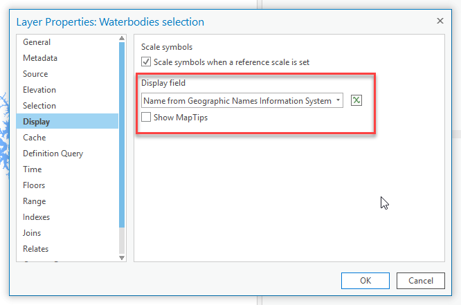Uncheck Scale symbols when reference scale is set

pyautogui.click(x=146, y=62)
